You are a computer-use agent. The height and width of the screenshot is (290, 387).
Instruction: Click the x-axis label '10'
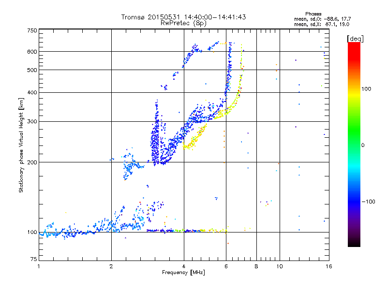click(x=280, y=266)
